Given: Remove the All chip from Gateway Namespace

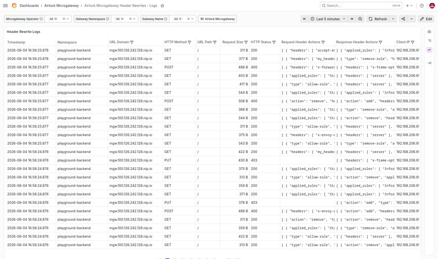Looking at the screenshot, I should 122,19.
